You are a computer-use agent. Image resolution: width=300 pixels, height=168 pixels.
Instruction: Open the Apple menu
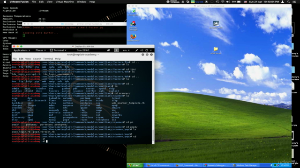pyautogui.click(x=5, y=2)
